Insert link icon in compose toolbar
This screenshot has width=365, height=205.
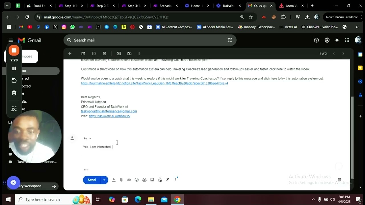pyautogui.click(x=129, y=180)
